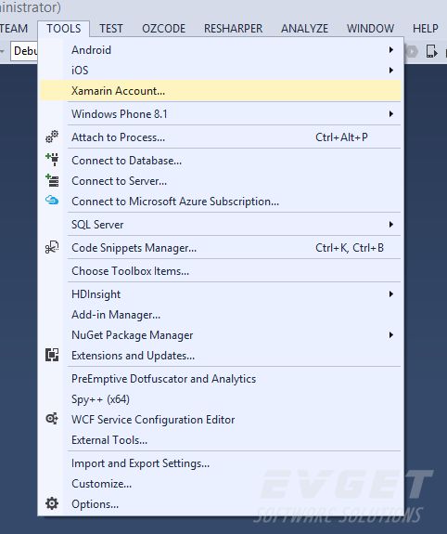Click the Connect to Server icon
The width and height of the screenshot is (447, 534).
click(x=52, y=180)
